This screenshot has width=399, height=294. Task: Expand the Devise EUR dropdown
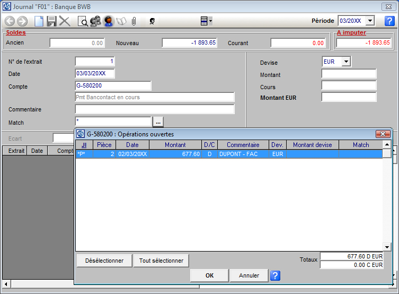346,62
